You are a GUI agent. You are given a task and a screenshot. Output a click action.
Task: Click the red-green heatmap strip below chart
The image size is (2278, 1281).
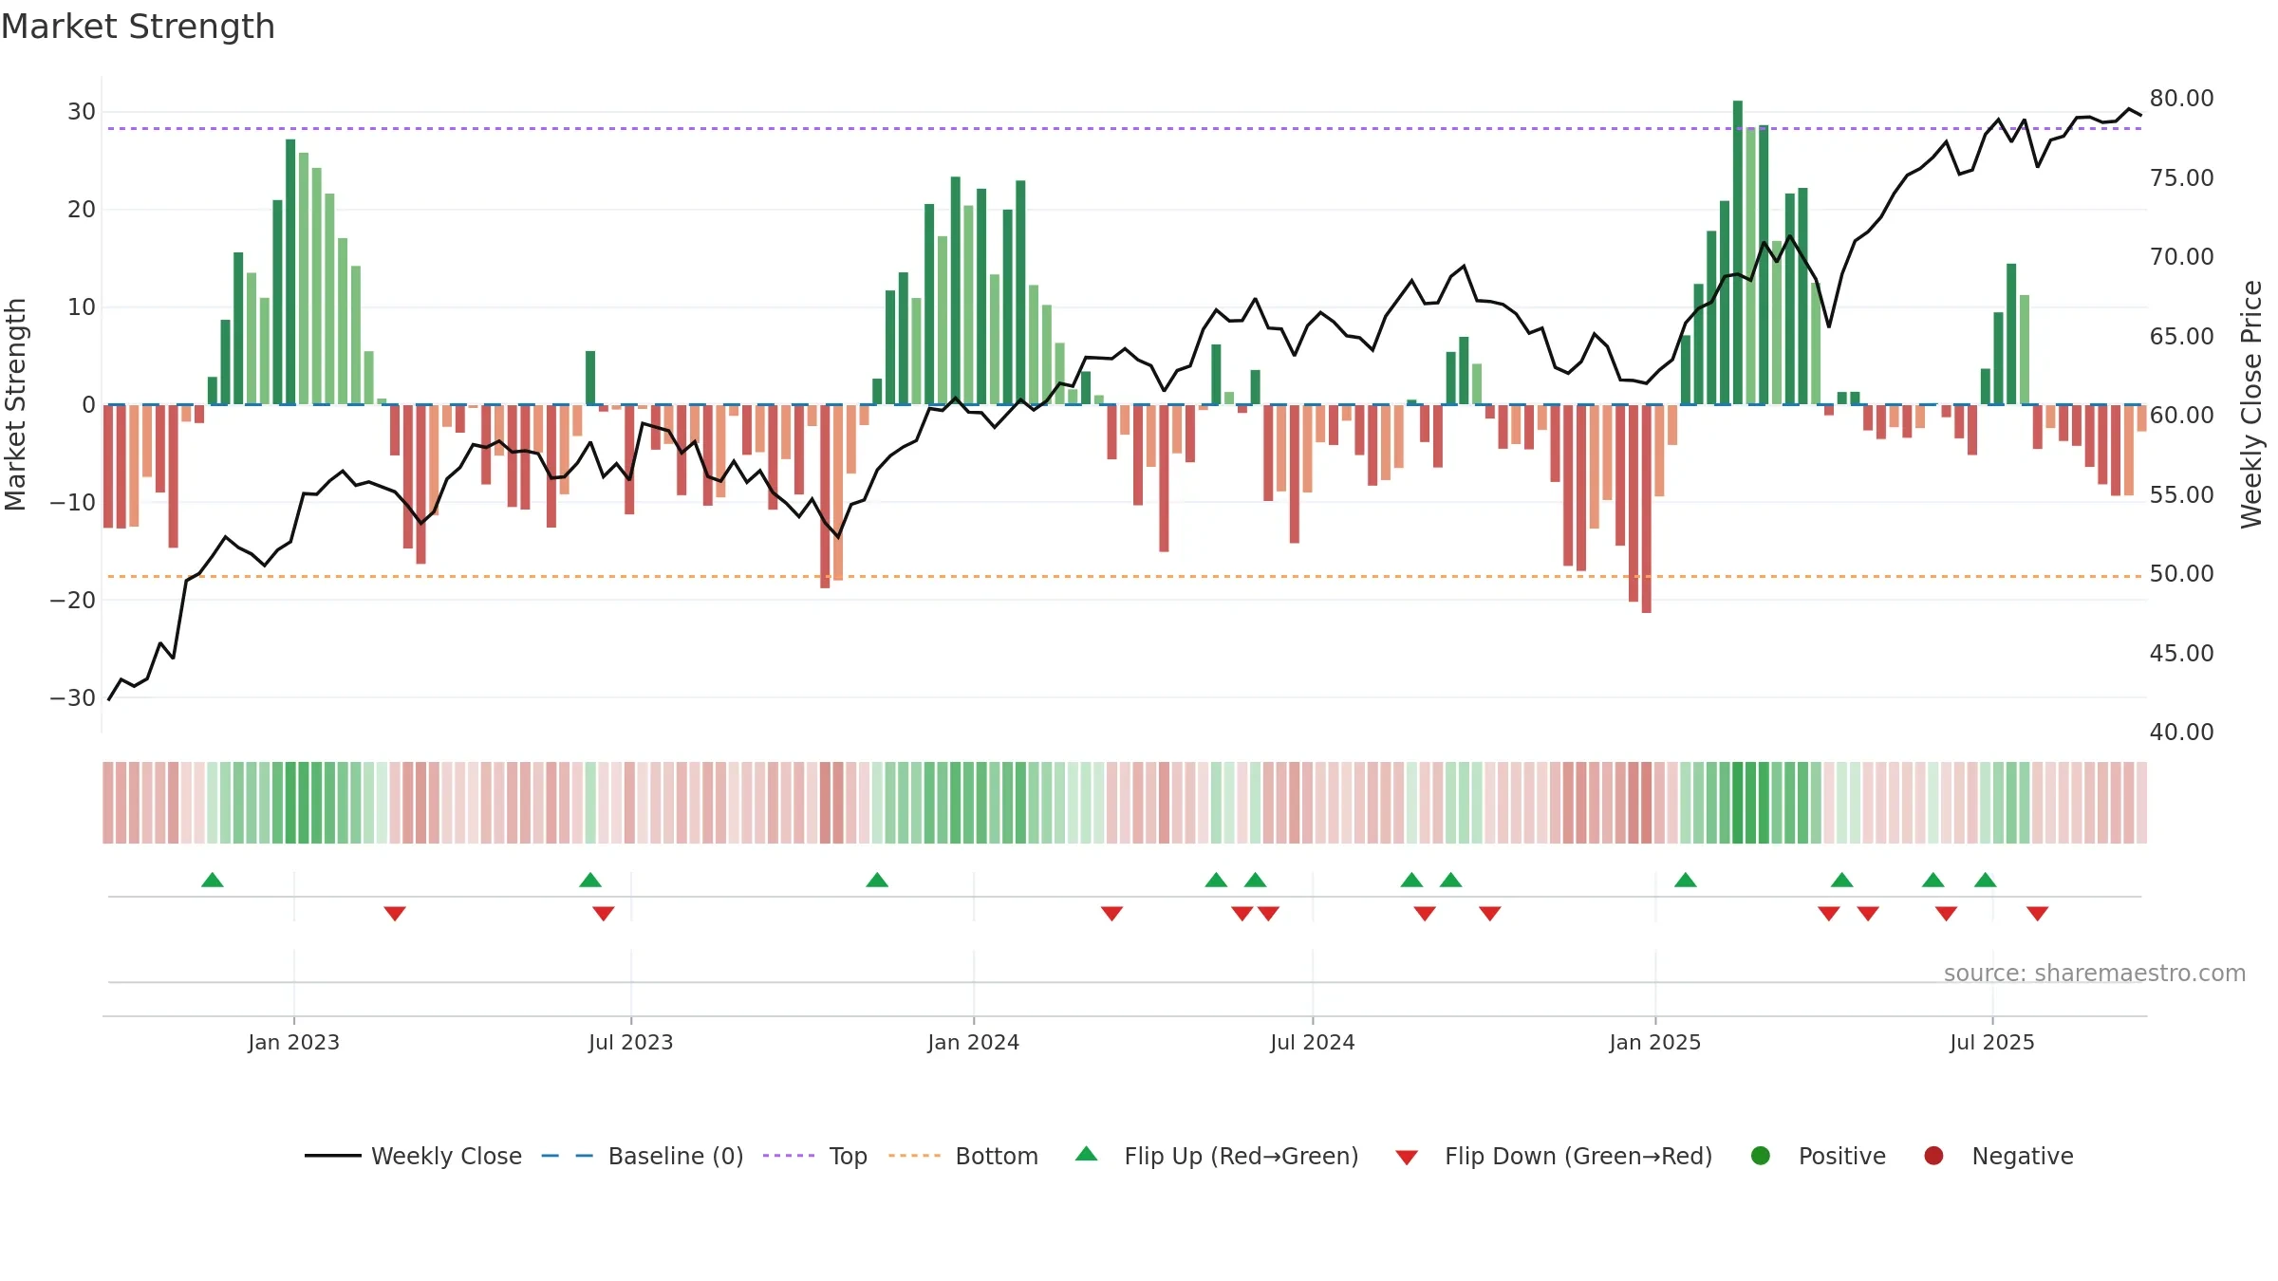pyautogui.click(x=1125, y=803)
